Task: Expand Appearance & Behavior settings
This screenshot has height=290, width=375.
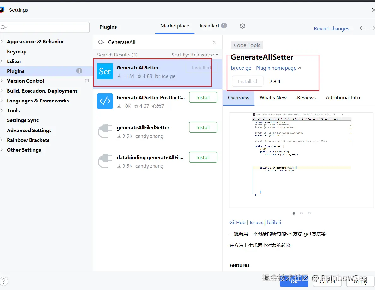Action: click(x=2, y=41)
